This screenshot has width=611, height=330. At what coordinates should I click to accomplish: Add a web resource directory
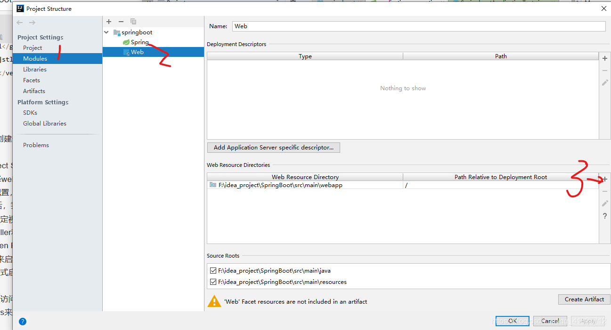click(x=605, y=179)
